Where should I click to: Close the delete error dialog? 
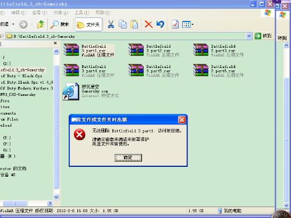click(182, 120)
